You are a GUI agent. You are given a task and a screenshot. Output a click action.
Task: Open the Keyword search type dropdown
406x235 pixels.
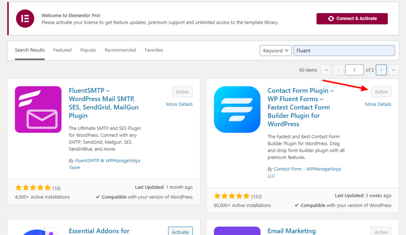[276, 50]
